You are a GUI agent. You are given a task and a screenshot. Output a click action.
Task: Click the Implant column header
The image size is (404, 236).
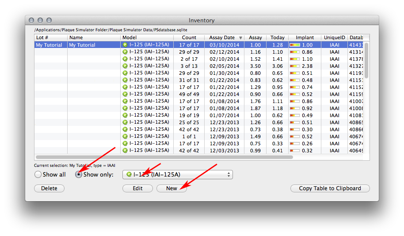(305, 38)
